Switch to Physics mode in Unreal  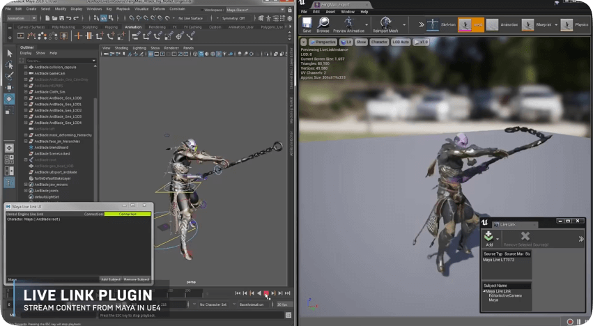point(574,25)
